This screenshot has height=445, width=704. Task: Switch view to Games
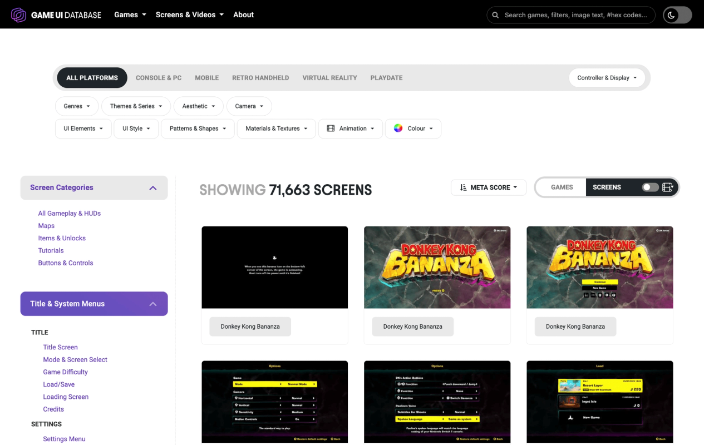tap(562, 187)
